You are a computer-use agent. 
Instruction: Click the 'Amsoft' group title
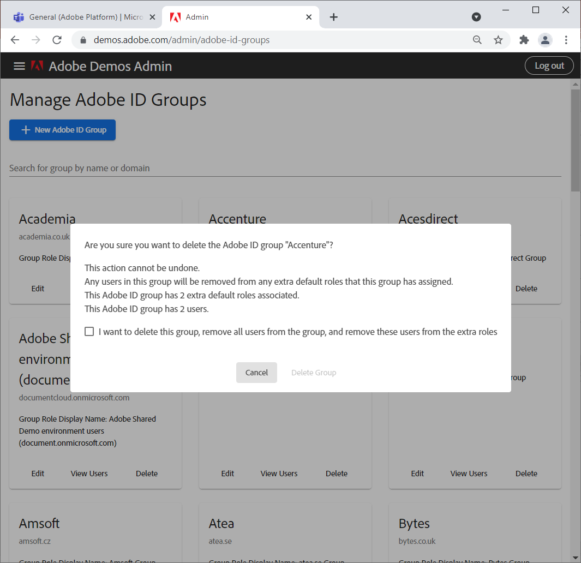[39, 523]
